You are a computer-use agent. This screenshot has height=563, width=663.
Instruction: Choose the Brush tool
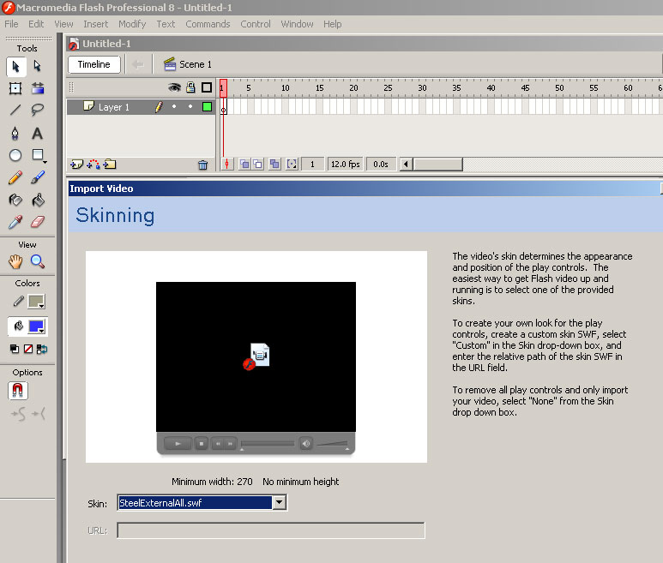pos(37,177)
